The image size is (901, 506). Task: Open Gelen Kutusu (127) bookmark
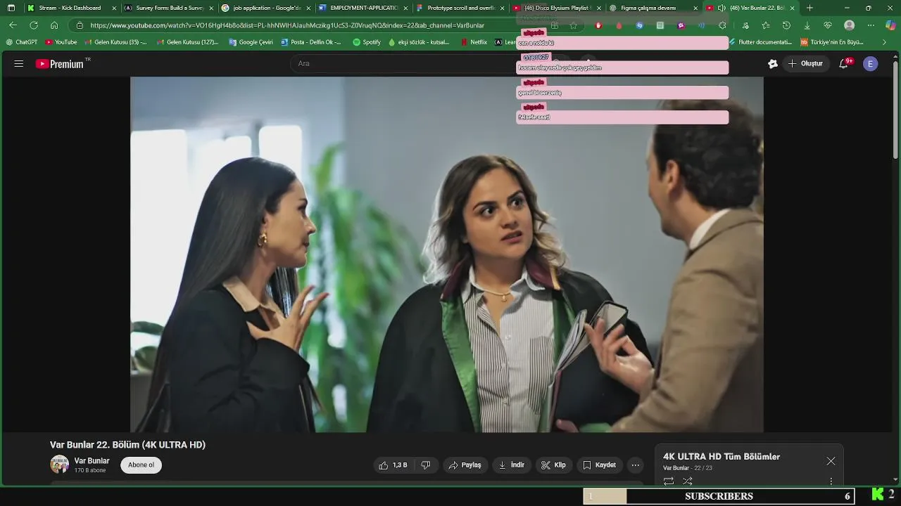point(188,42)
